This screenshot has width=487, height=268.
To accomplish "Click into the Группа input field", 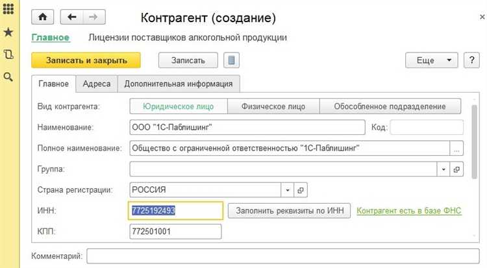I will click(283, 169).
